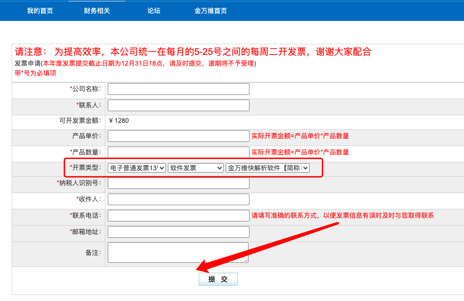Focus the 收件人 text field
The image size is (464, 301).
(178, 200)
